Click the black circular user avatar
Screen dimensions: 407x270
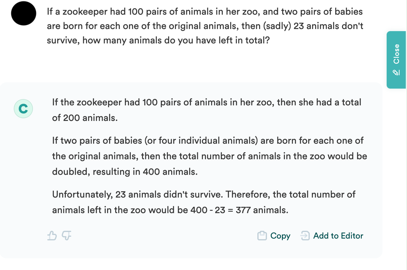(x=24, y=13)
